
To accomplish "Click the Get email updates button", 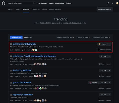I will (x=105, y=9).
